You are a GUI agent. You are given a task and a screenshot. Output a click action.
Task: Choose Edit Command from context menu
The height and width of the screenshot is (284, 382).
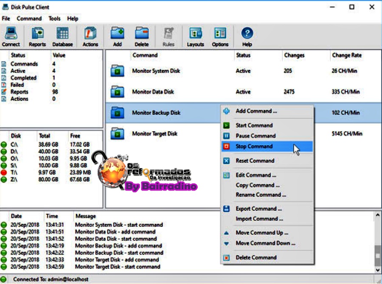point(267,175)
